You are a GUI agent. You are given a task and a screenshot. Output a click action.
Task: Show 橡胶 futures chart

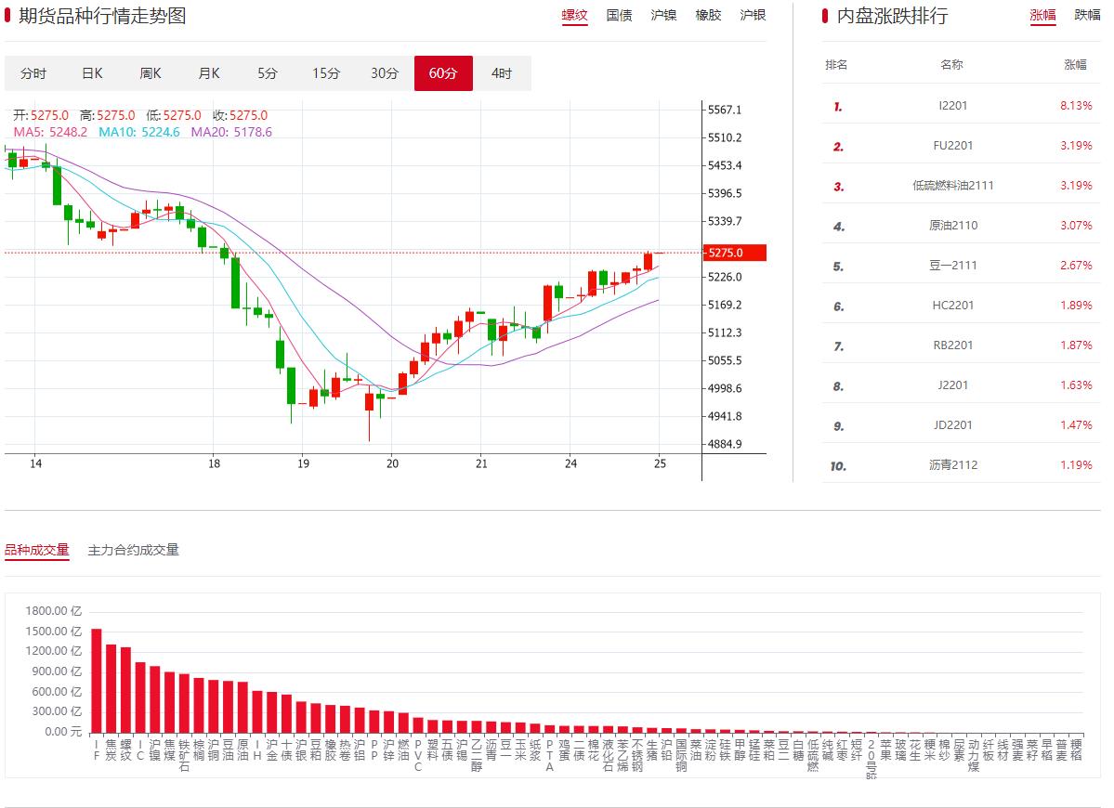coord(708,15)
